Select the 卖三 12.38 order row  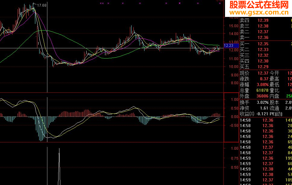(x=266, y=26)
